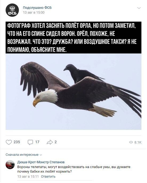This screenshot has width=147, height=183.
Task: Open comments via speech bubble icon
Action: pyautogui.click(x=30, y=142)
